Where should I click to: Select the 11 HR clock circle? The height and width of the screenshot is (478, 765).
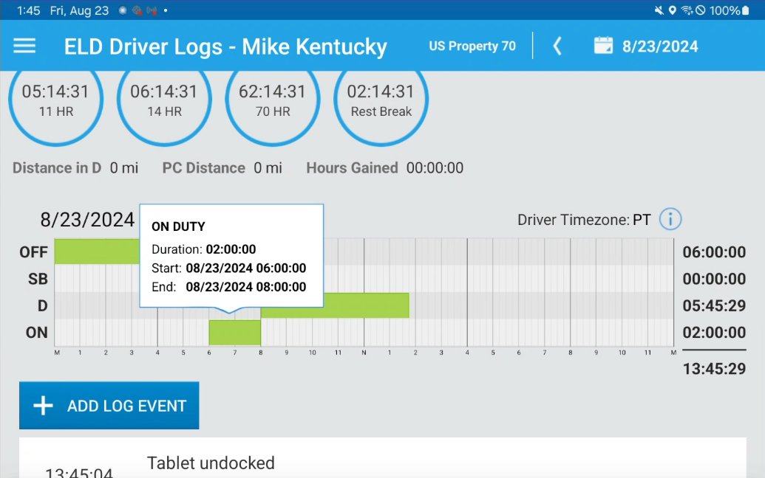point(56,100)
